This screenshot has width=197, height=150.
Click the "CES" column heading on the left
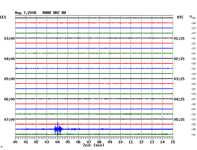click(x=3, y=17)
